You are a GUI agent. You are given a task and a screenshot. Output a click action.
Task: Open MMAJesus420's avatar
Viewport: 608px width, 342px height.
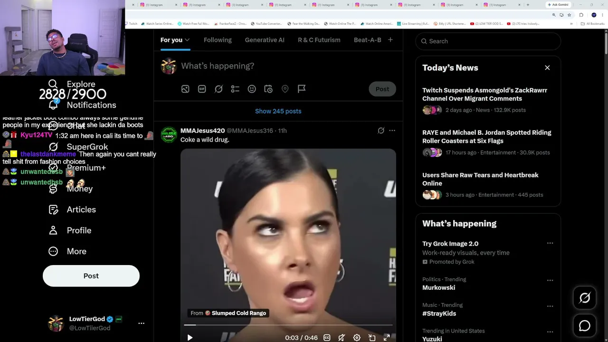coord(169,134)
